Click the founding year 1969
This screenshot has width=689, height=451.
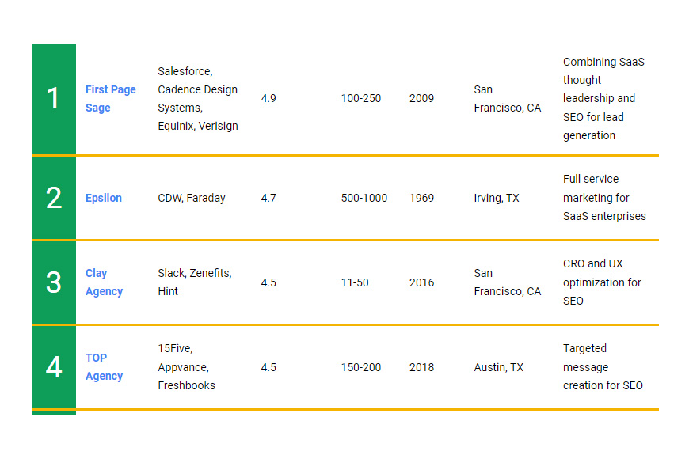[421, 198]
